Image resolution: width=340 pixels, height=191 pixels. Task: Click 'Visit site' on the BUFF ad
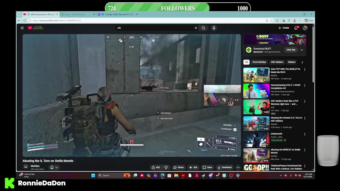coord(291,50)
